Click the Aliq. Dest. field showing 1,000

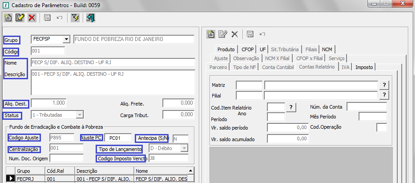coord(48,103)
